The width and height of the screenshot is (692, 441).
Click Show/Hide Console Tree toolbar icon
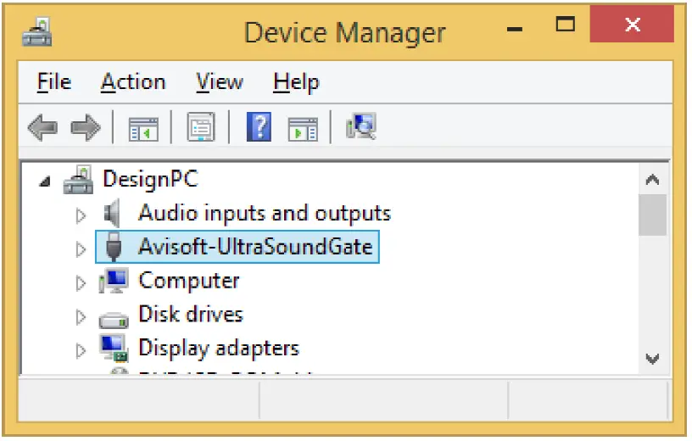(142, 129)
